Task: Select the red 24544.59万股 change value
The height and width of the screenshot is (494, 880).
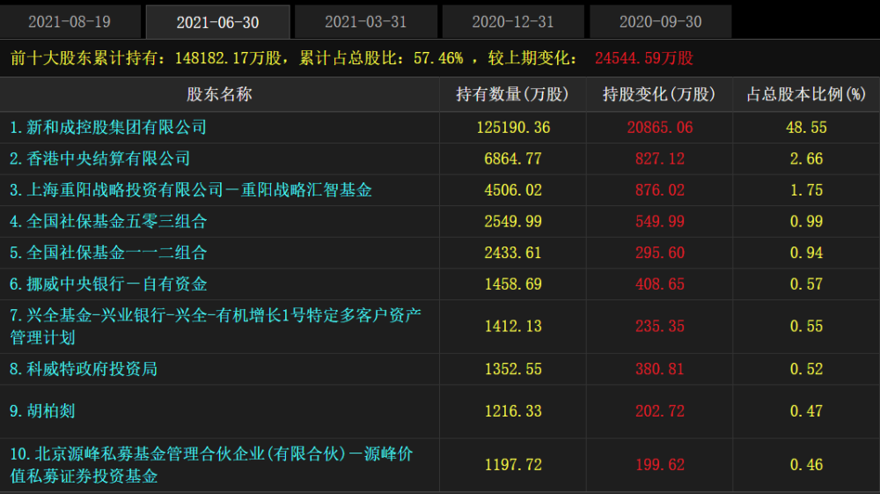Action: pos(644,58)
